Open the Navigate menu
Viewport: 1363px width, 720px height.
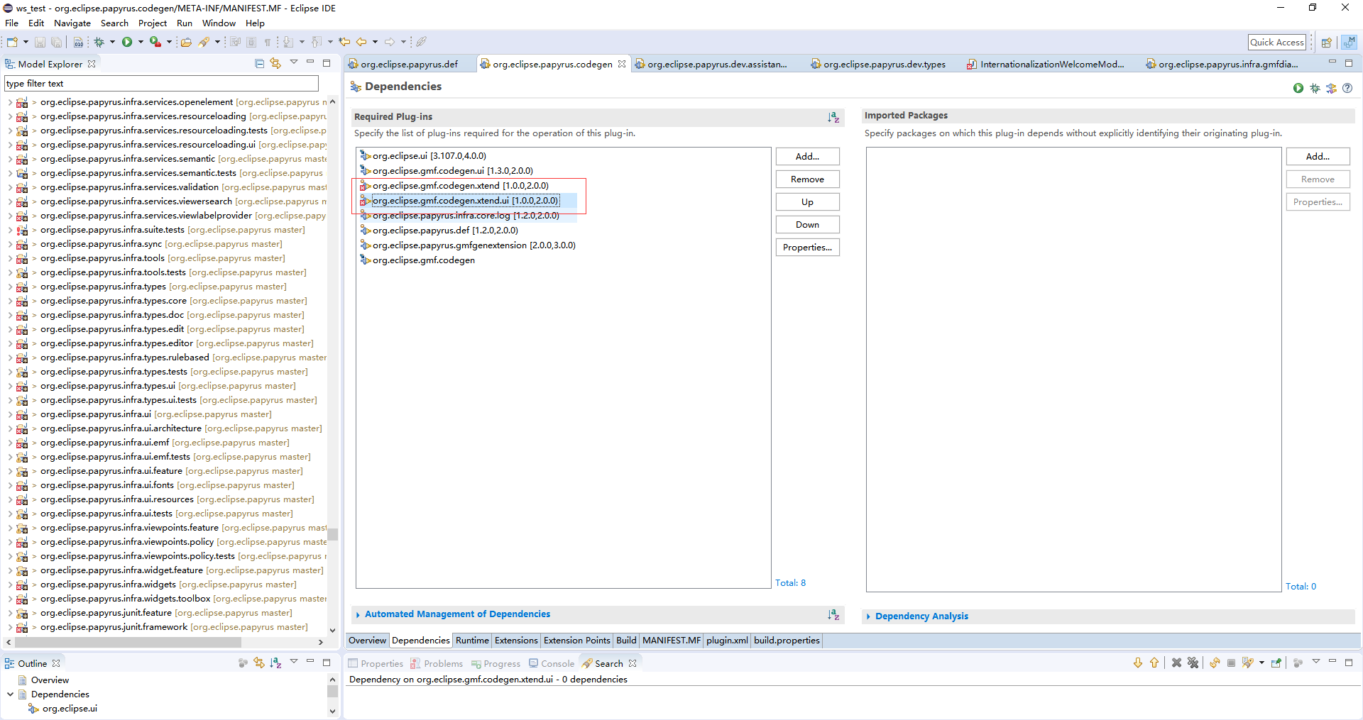72,23
